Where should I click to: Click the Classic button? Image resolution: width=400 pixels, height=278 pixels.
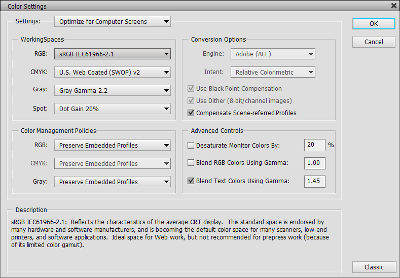(374, 267)
